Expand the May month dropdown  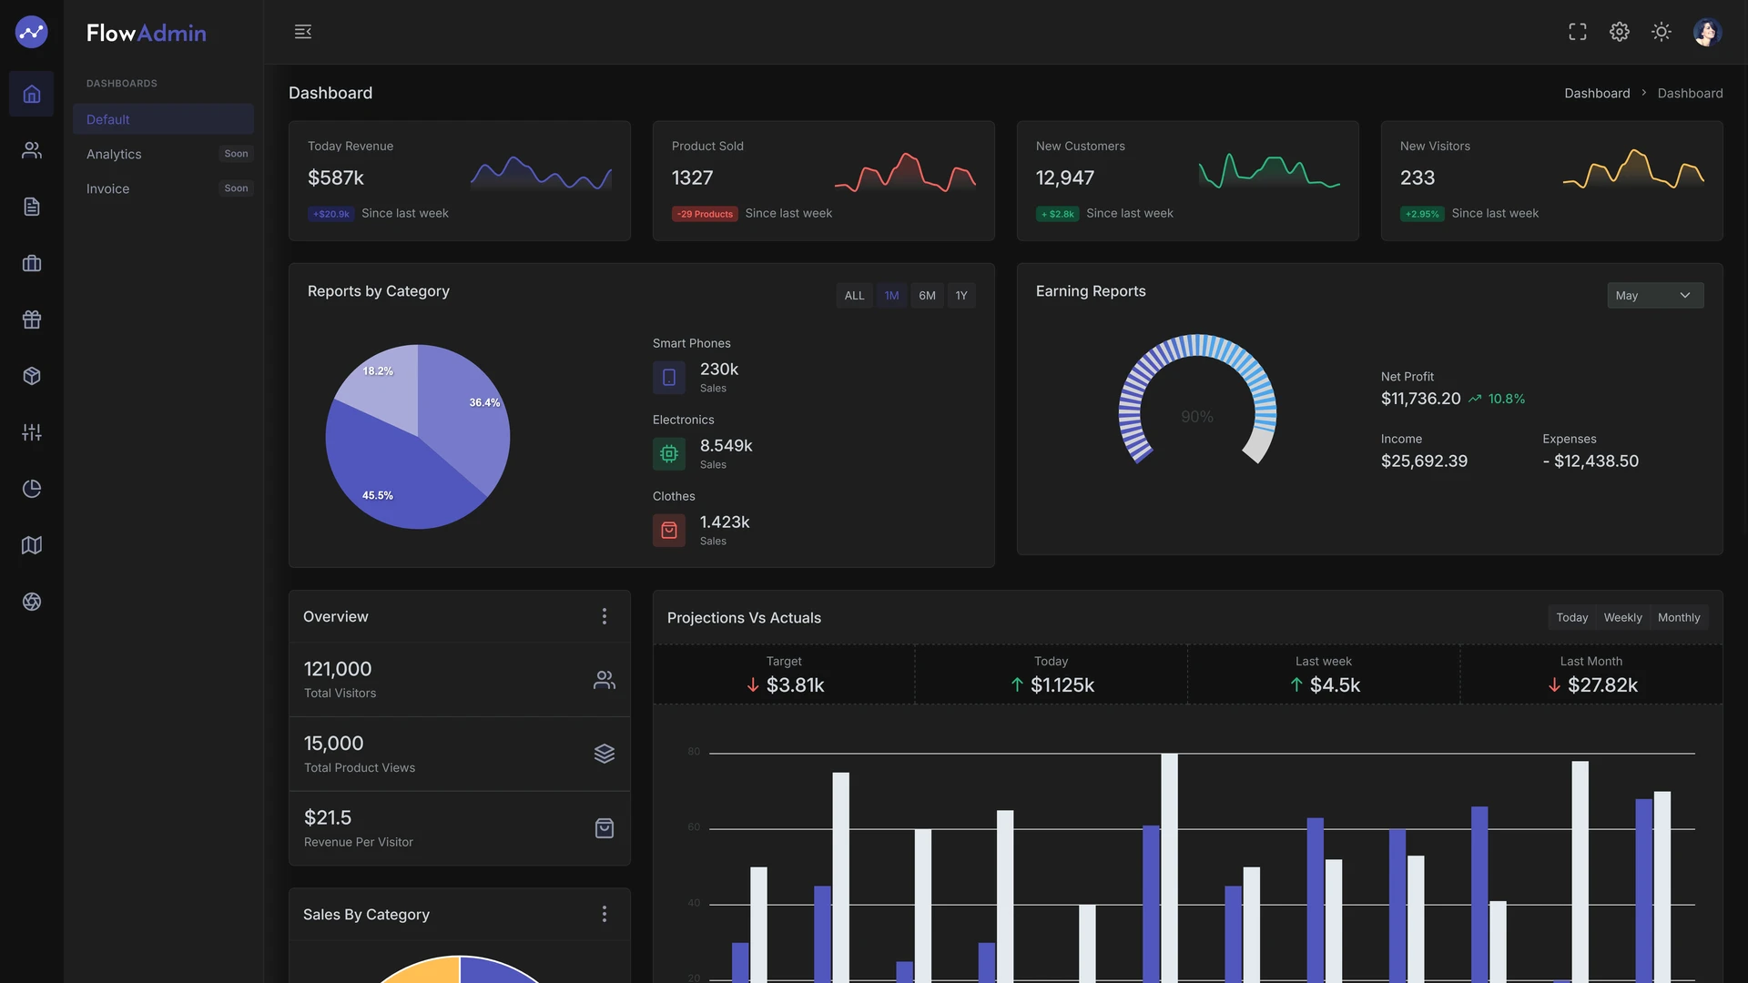point(1655,295)
